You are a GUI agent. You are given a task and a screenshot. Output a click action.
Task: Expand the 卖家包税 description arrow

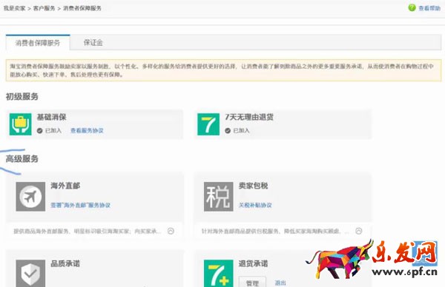click(359, 231)
